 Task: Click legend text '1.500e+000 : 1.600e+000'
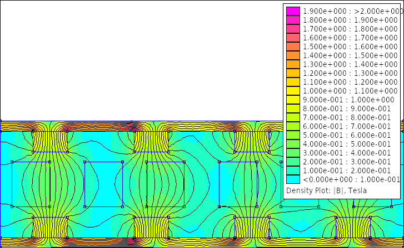pyautogui.click(x=351, y=46)
